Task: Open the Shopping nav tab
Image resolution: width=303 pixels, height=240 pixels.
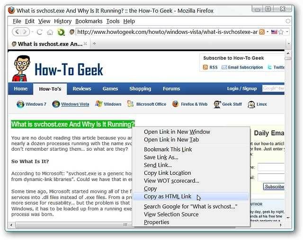Action: pyautogui.click(x=140, y=89)
